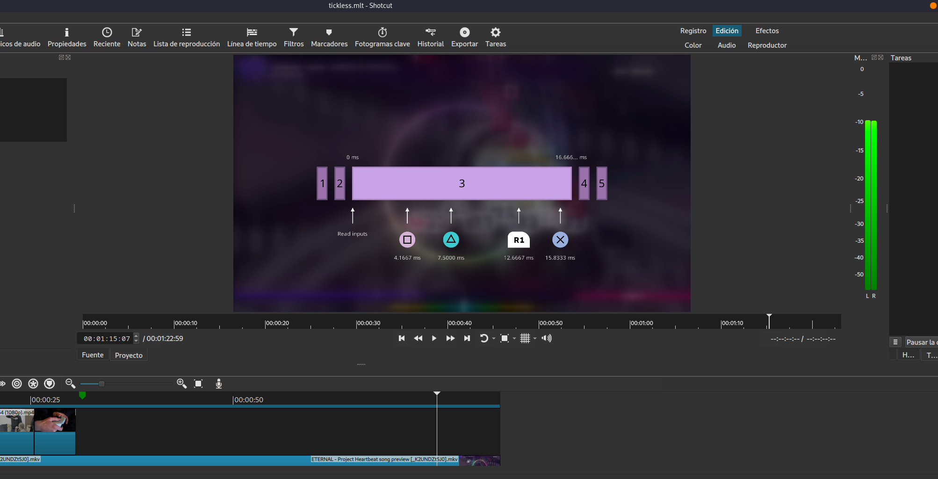Image resolution: width=938 pixels, height=479 pixels.
Task: Click the audio level meter bars
Action: (871, 205)
